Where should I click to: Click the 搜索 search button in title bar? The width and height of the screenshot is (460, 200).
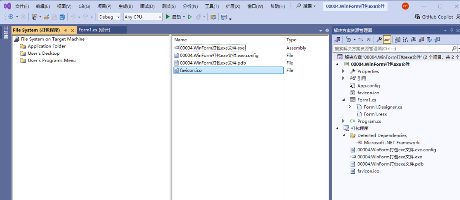306,6
